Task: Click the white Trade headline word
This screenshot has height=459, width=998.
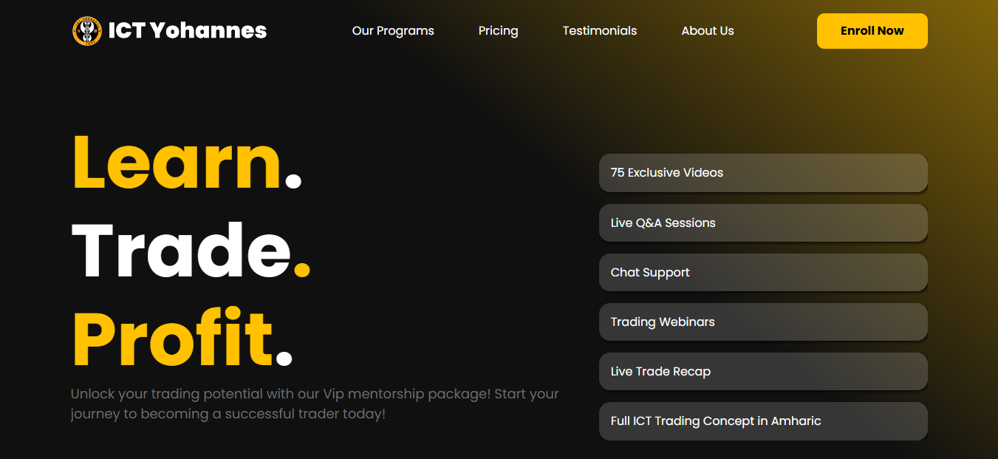Action: pyautogui.click(x=181, y=251)
